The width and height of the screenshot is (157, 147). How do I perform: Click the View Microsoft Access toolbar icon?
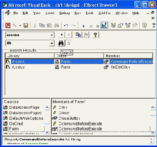[x=8, y=25]
